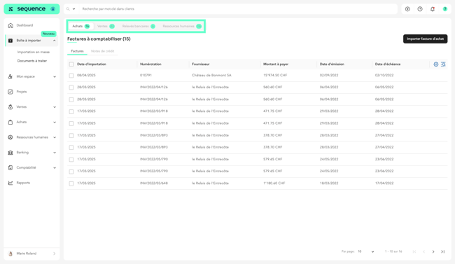Click supplier Château de Bonmont SA
455x264 pixels.
(211, 76)
